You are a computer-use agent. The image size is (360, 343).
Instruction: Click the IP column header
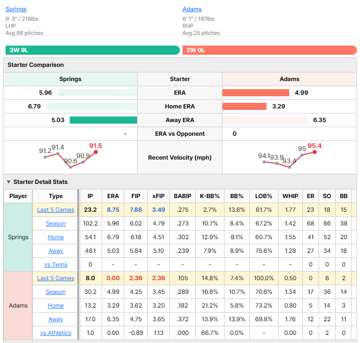(x=90, y=196)
